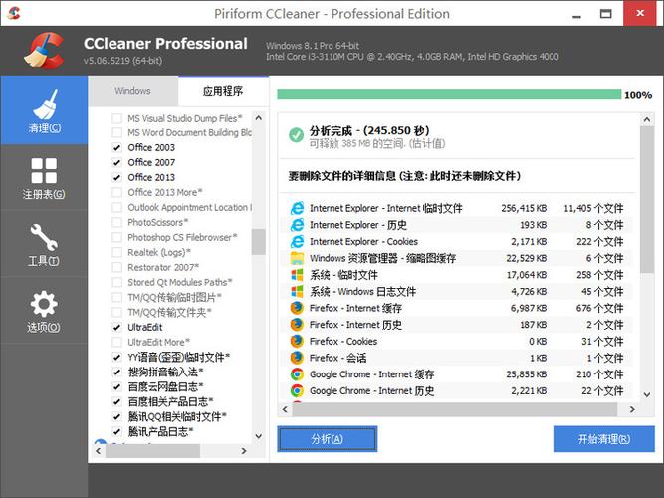Open the Registry (注册表) section
Screen dimensions: 664x498
(x=44, y=178)
